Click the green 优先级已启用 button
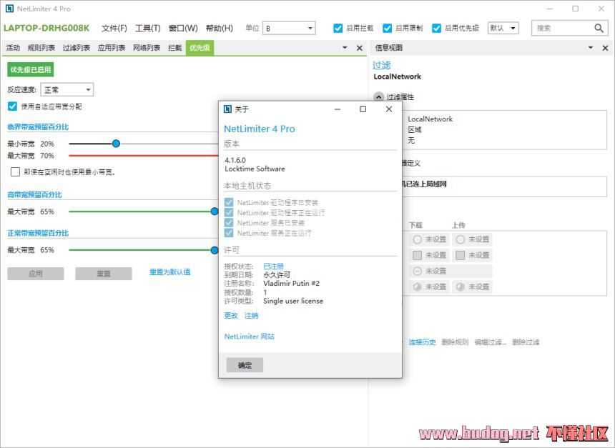Image resolution: width=615 pixels, height=448 pixels. [31, 70]
